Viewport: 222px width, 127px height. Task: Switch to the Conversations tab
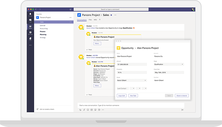[x=82, y=20]
